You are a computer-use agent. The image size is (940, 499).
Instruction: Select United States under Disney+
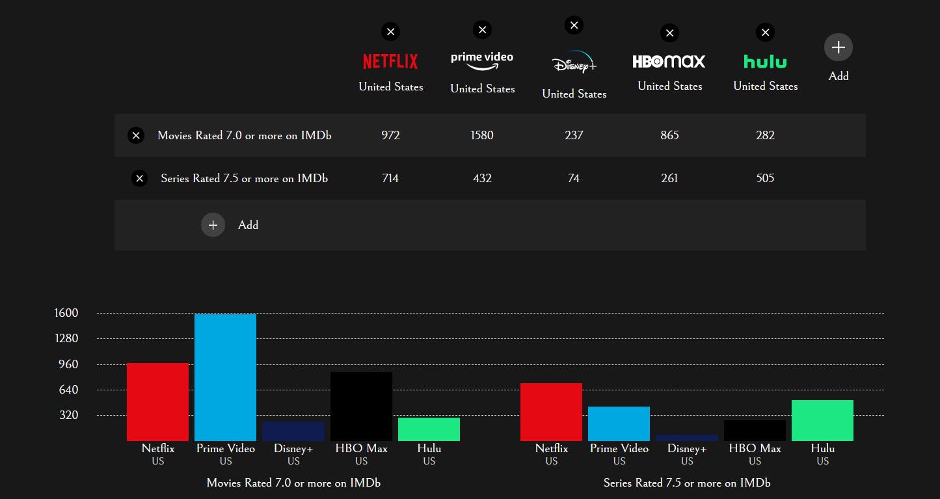[574, 94]
